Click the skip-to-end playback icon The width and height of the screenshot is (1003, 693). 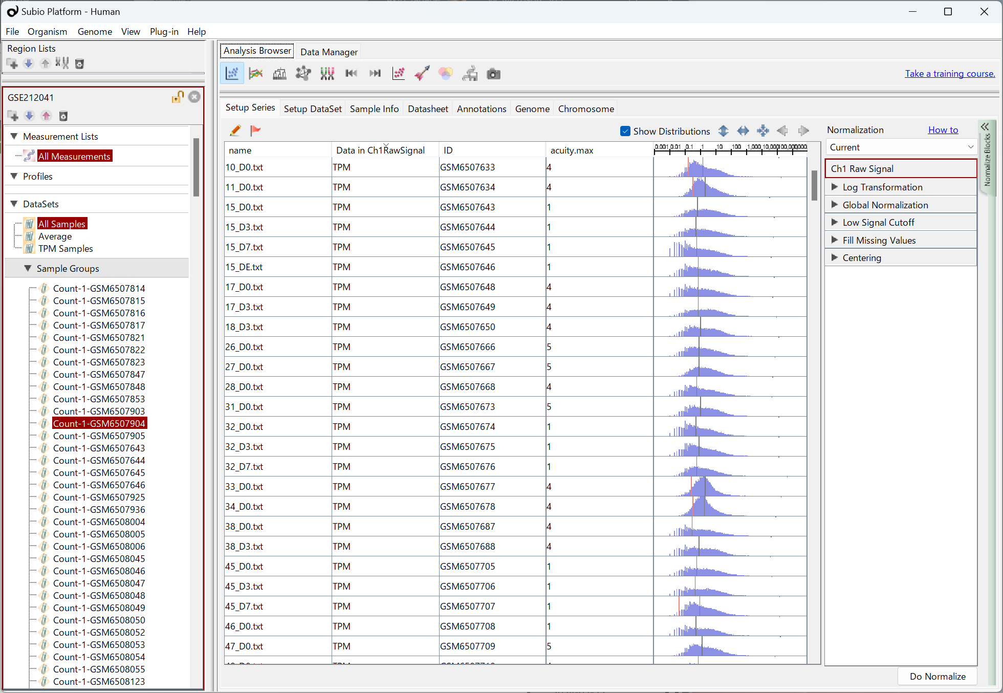point(374,73)
